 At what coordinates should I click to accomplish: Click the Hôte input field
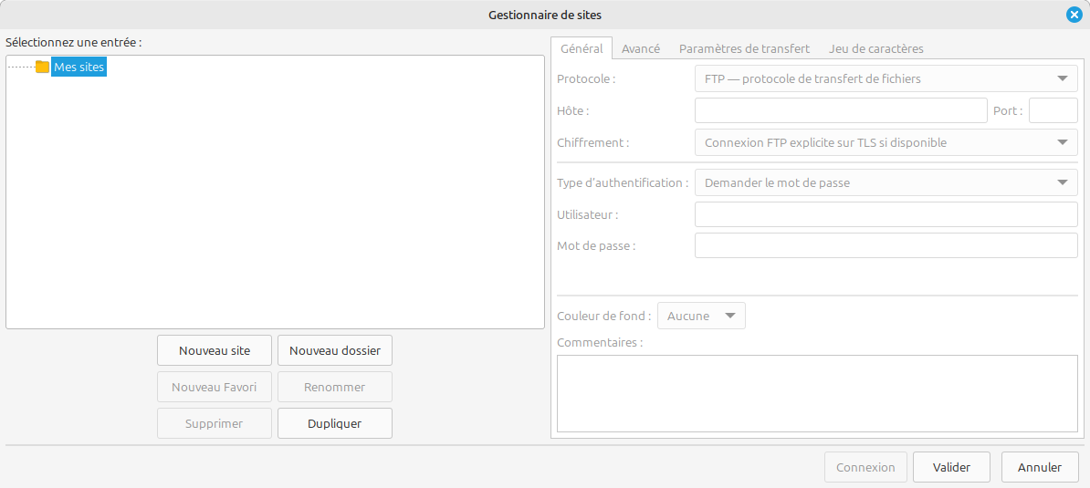point(841,110)
